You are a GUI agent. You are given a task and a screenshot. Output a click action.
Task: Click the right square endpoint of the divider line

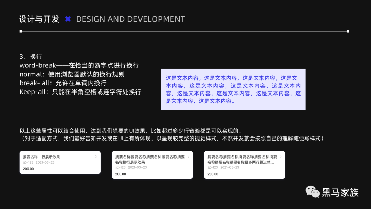pos(348,31)
